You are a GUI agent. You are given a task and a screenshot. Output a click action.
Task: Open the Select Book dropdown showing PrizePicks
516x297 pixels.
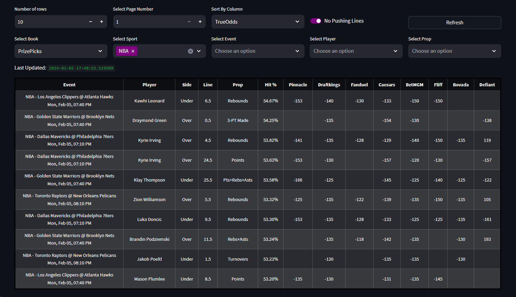pos(61,51)
